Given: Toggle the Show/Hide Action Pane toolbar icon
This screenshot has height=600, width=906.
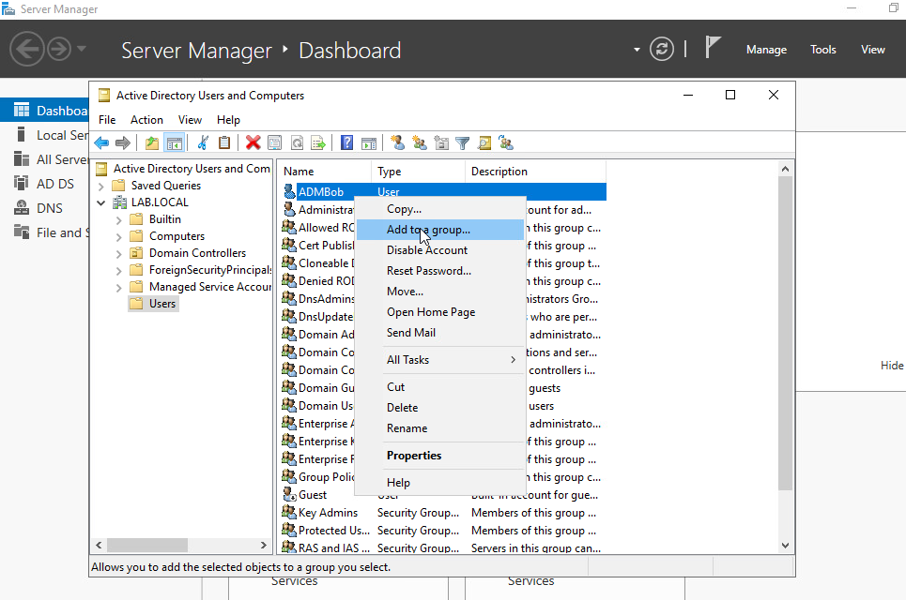Looking at the screenshot, I should point(369,143).
